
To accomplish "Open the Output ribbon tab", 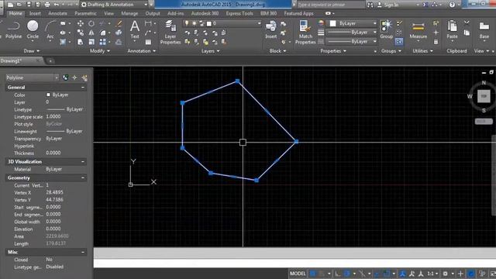I will [x=153, y=14].
